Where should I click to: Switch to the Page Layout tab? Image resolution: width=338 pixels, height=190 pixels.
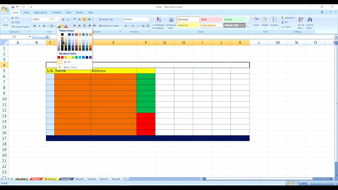point(40,12)
